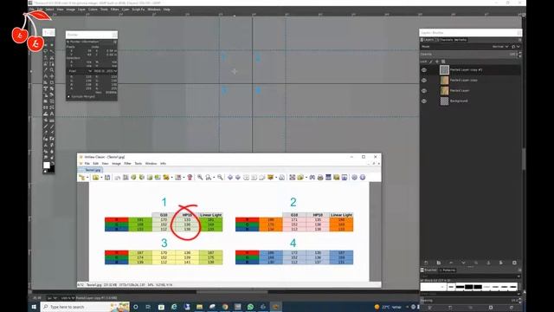
Task: Click the Windows taskbar search box
Action: (x=85, y=307)
